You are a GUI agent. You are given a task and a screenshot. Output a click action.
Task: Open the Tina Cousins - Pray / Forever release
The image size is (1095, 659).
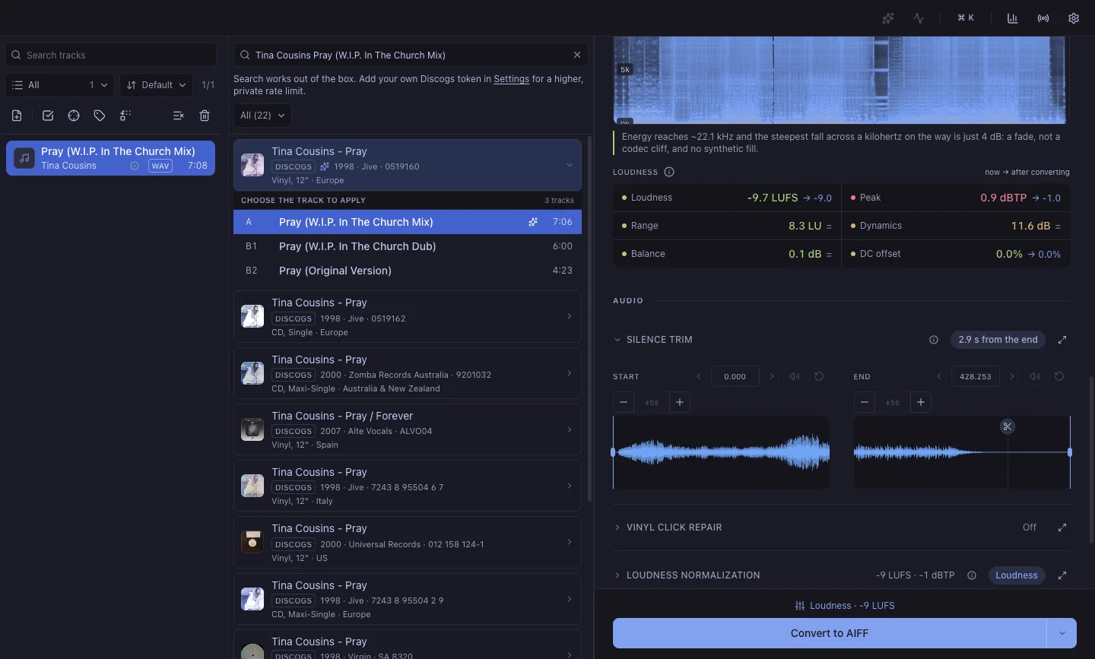coord(408,429)
